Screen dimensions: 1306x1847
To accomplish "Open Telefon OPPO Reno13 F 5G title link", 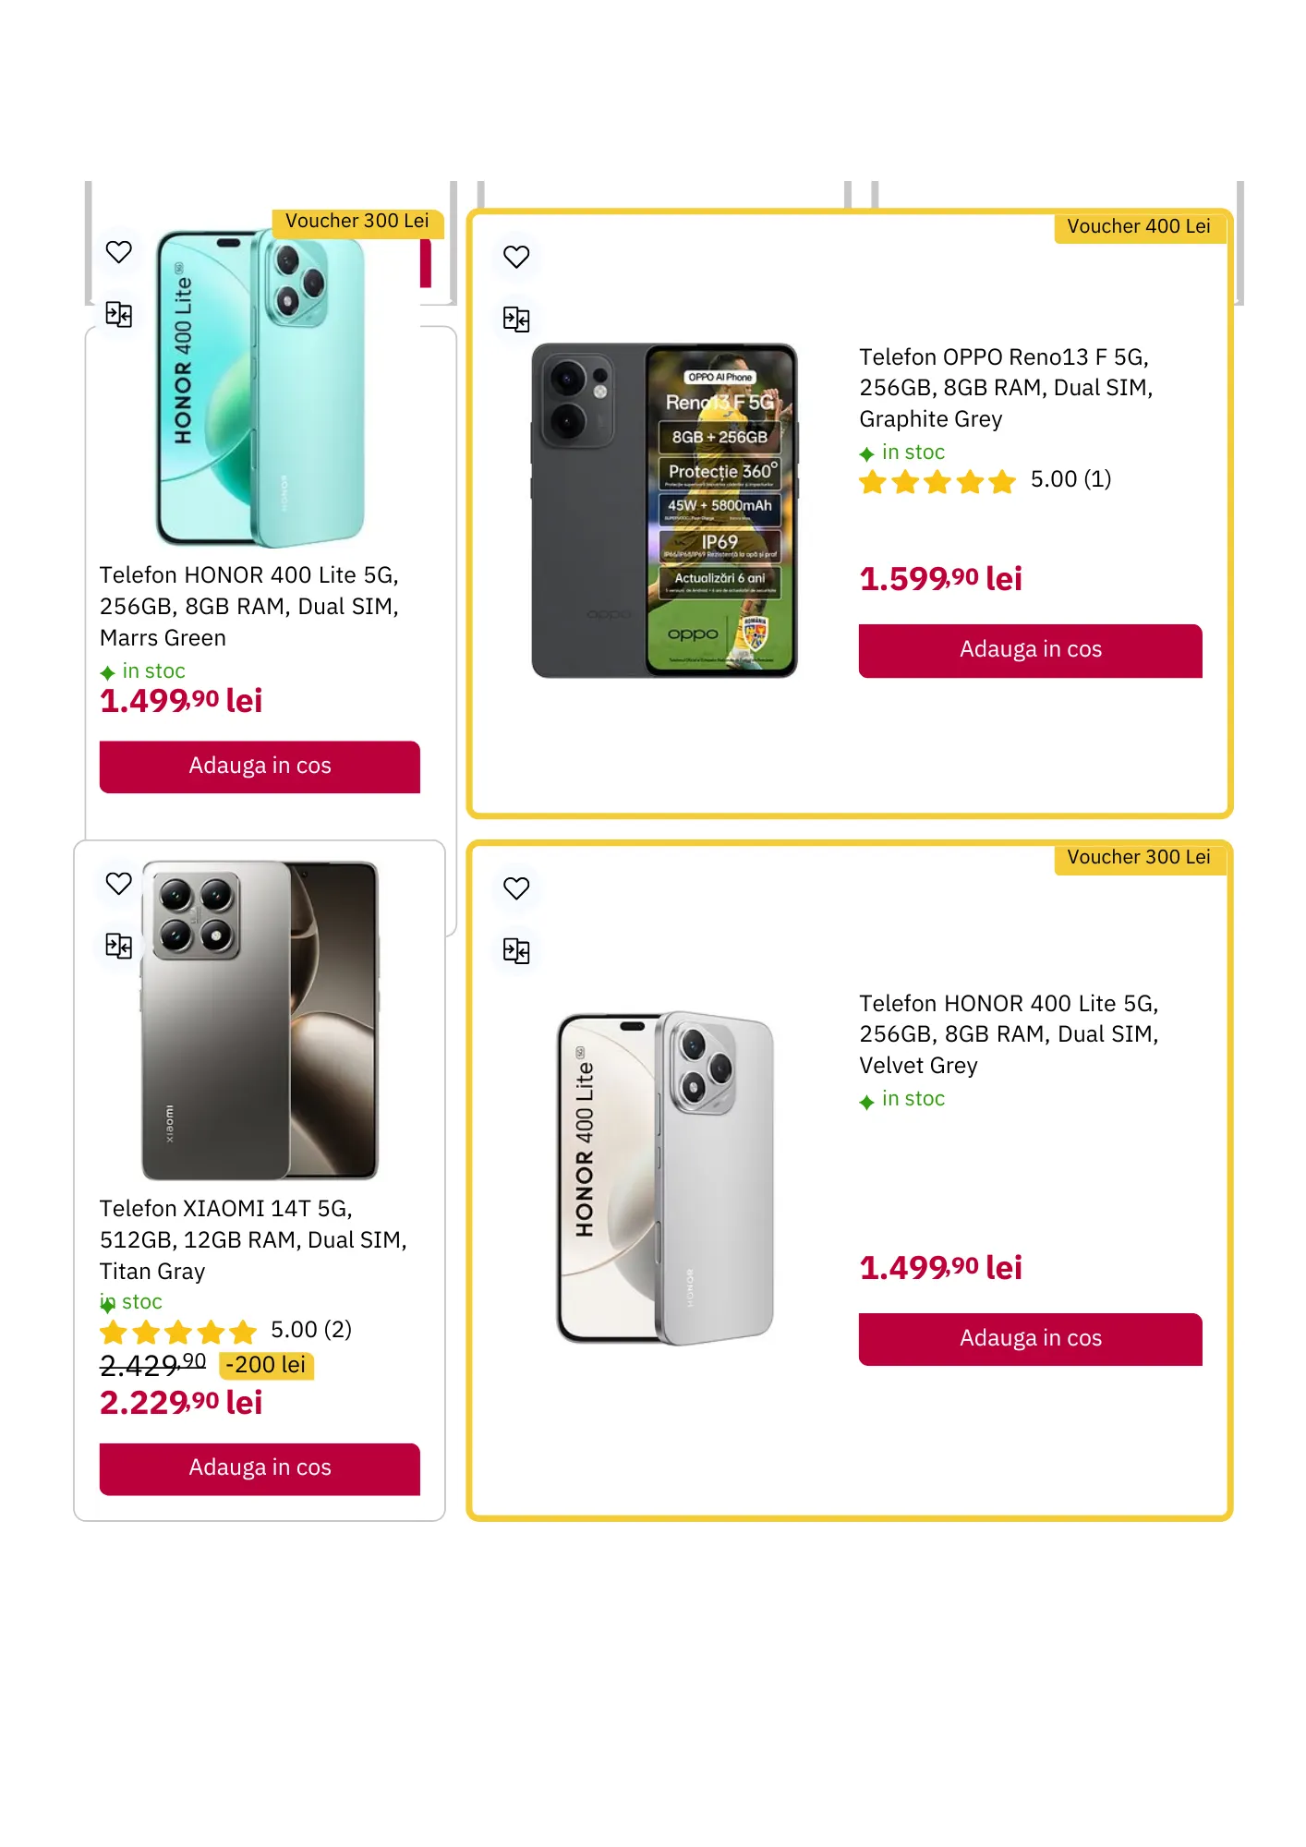I will (x=1006, y=388).
